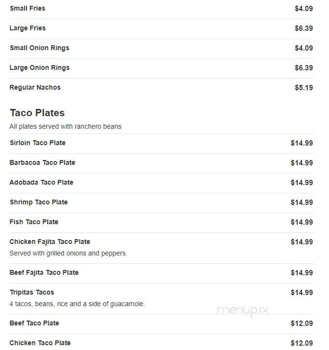Viewport: 329px width, 350px height.
Task: Click the Fish Taco Plate
Action: [x=161, y=223]
